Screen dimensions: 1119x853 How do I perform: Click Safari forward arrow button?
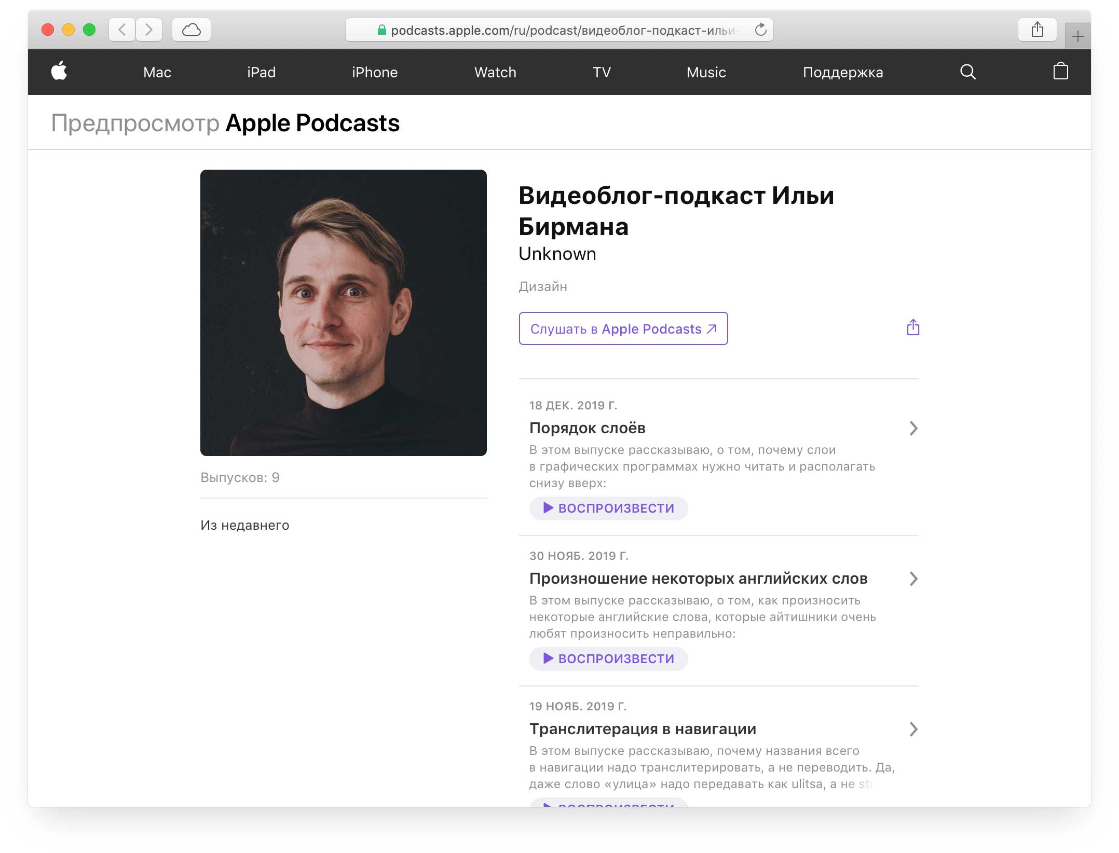[x=149, y=30]
